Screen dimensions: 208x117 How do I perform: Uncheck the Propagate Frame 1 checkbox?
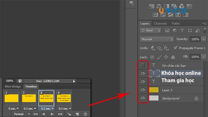[x=175, y=48]
